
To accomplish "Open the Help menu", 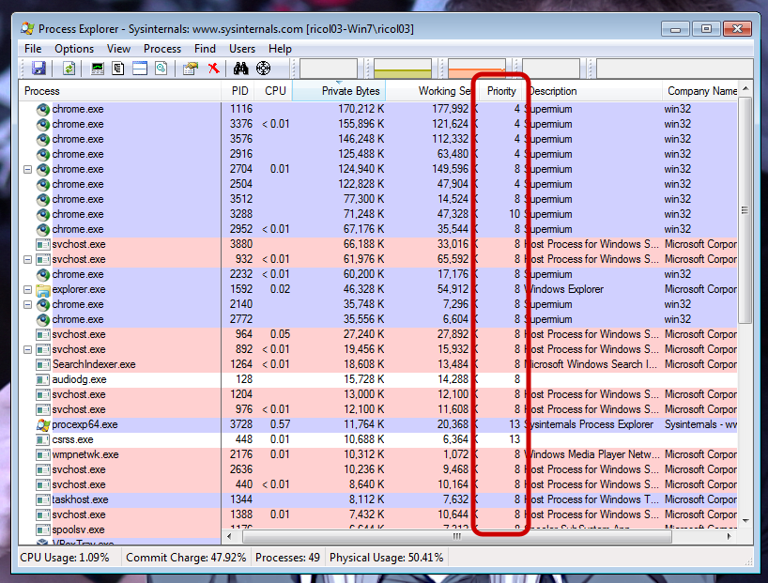I will pyautogui.click(x=280, y=49).
